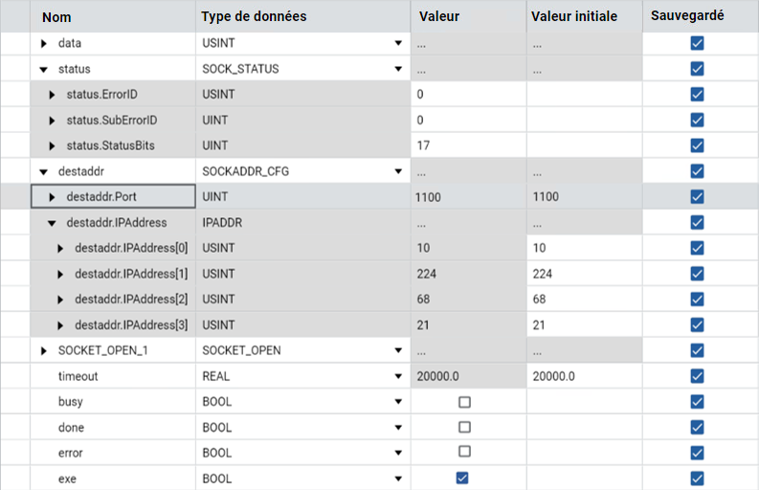
Task: Expand status.SubErrorID row
Action: coord(53,121)
